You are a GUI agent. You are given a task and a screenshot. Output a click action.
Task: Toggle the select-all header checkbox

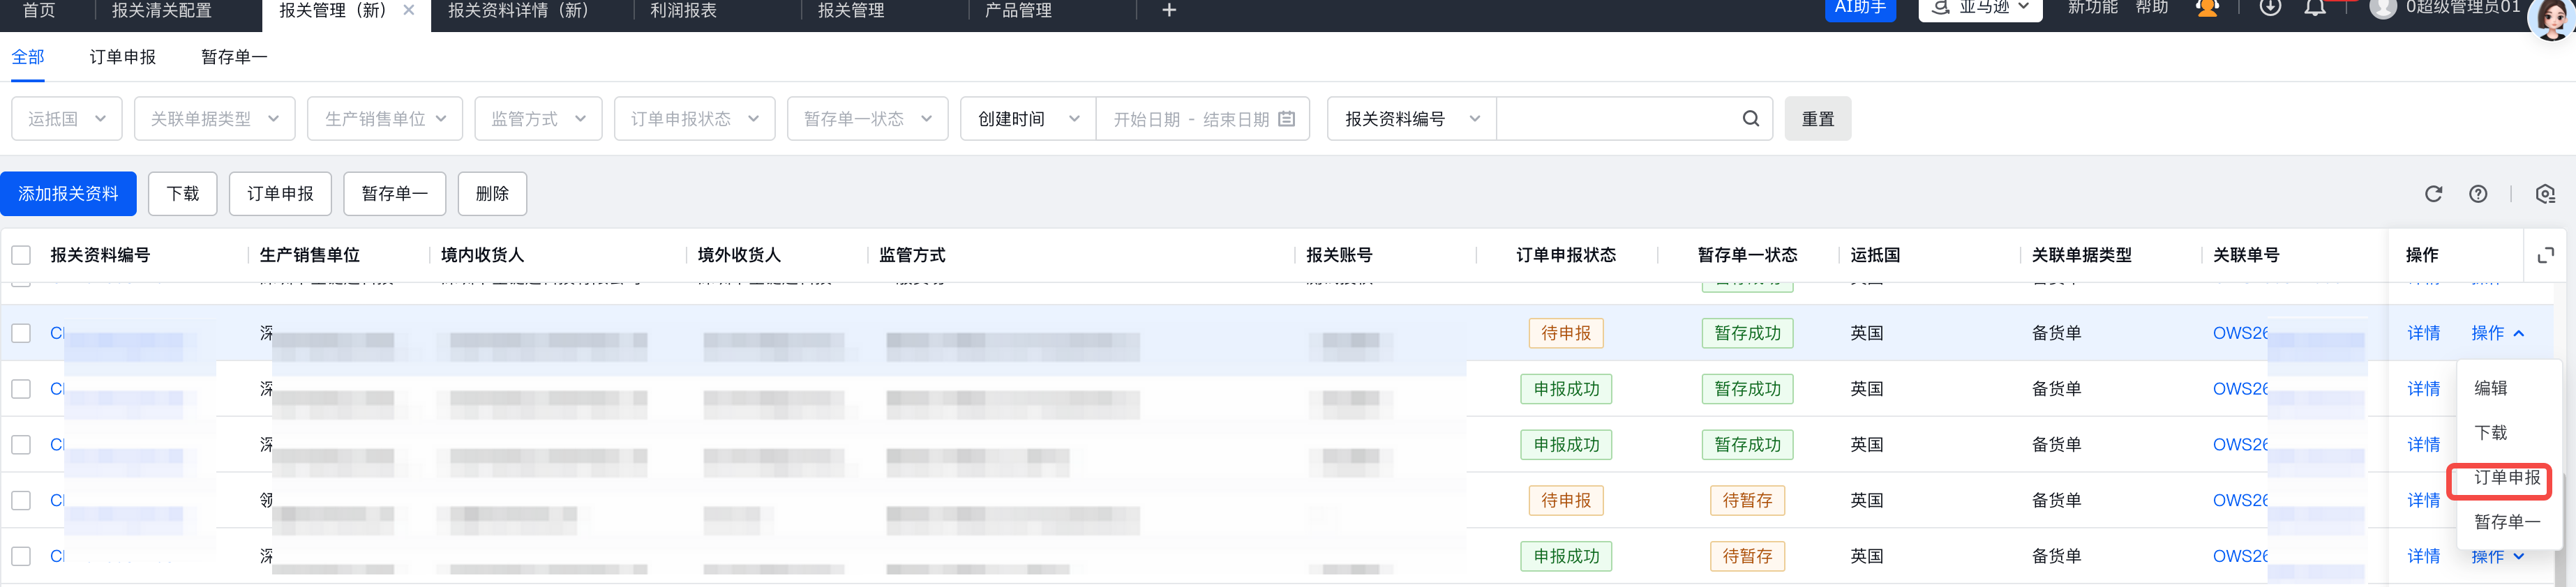pos(21,255)
